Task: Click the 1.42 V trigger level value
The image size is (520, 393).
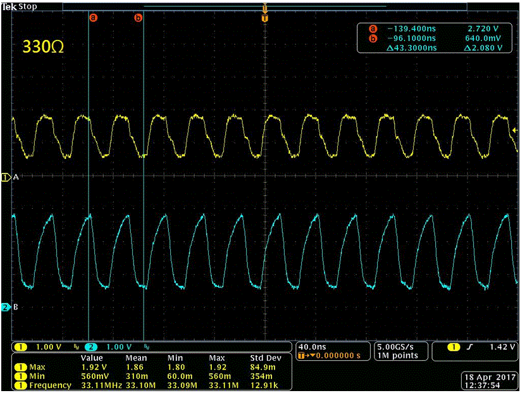Action: click(502, 347)
